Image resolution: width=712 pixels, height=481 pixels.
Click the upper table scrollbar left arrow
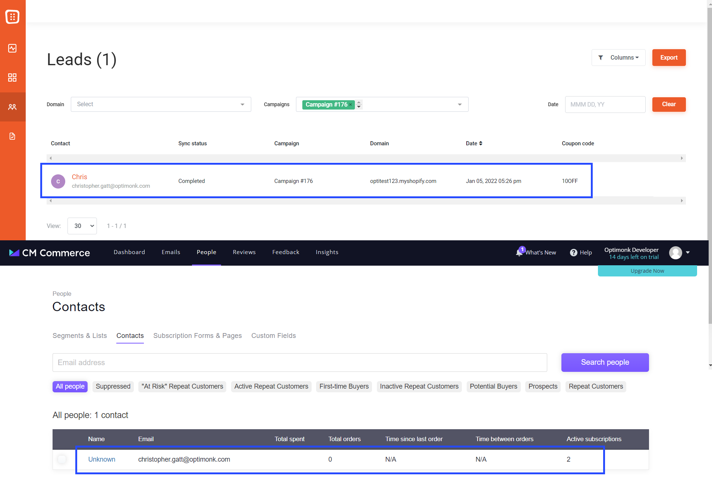point(50,158)
